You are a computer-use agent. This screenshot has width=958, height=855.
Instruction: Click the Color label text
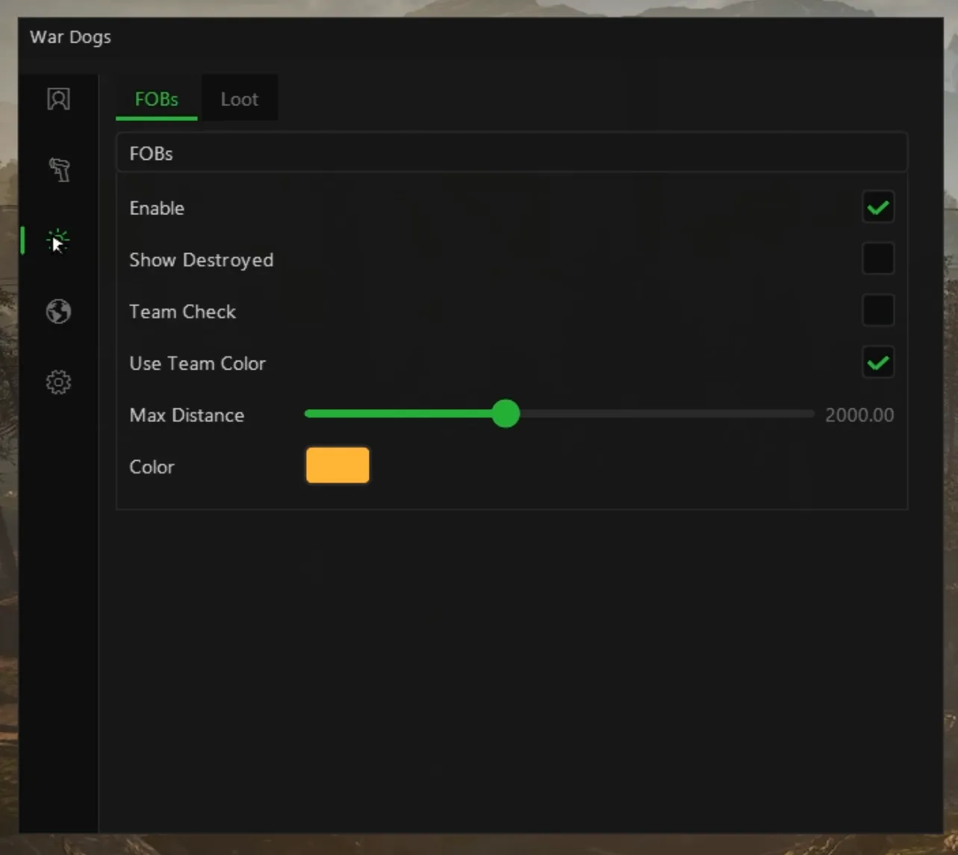152,467
